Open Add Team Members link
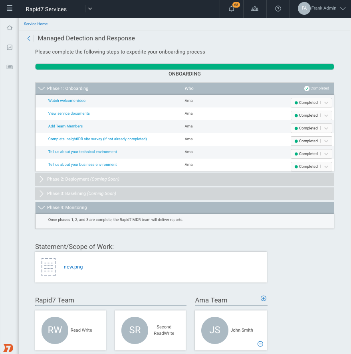This screenshot has height=354, width=351. [x=65, y=126]
